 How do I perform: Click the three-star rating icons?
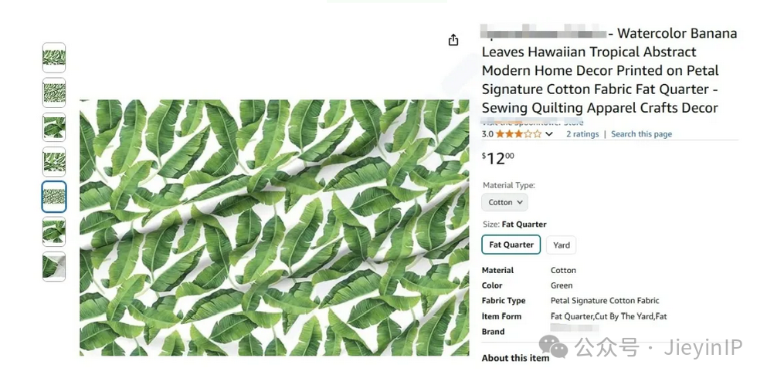518,134
